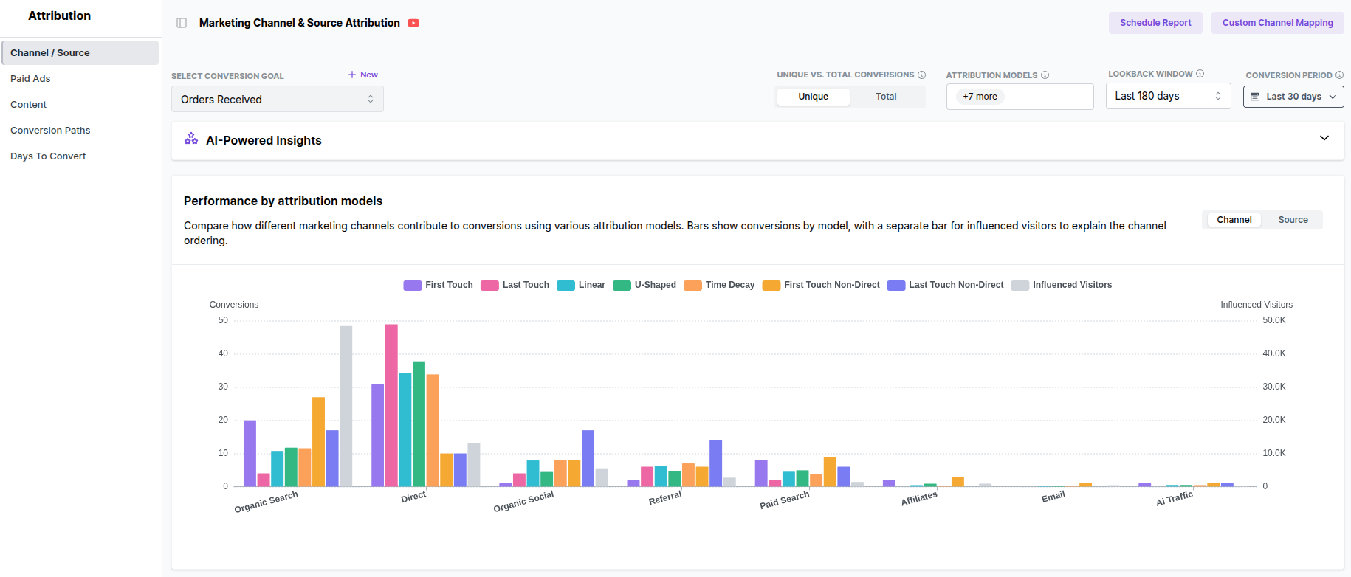Image resolution: width=1351 pixels, height=577 pixels.
Task: Click info icon beside Conversion Period
Action: pyautogui.click(x=1339, y=75)
